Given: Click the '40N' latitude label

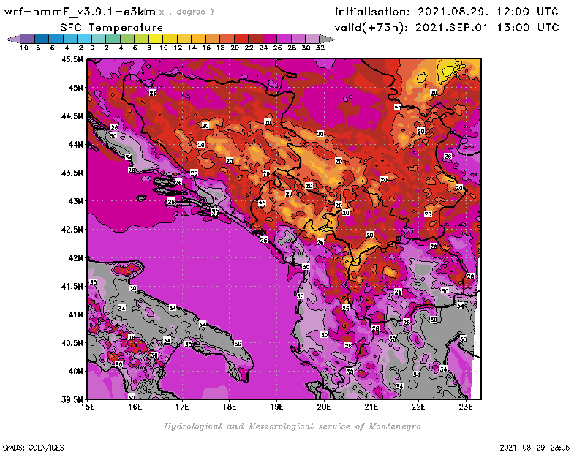Looking at the screenshot, I should tap(75, 372).
